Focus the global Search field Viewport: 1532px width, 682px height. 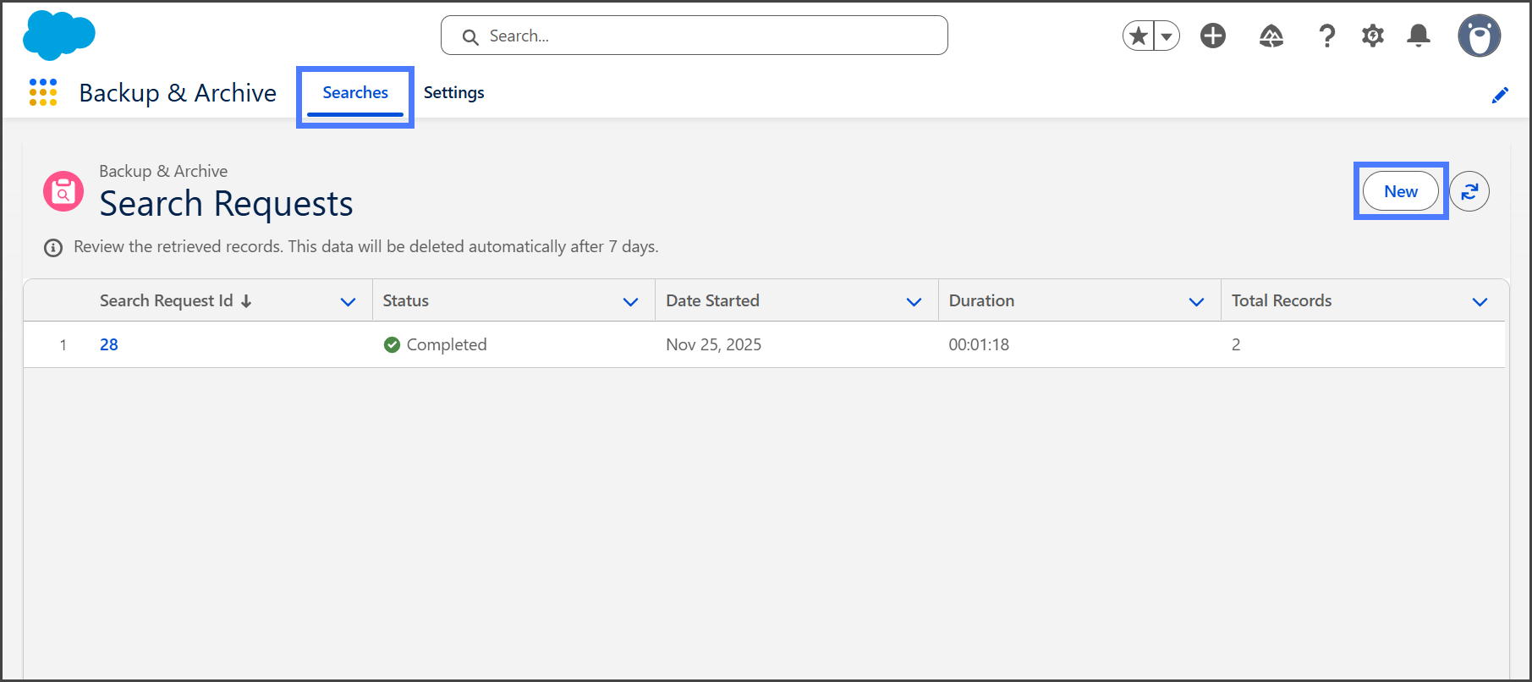(x=694, y=36)
